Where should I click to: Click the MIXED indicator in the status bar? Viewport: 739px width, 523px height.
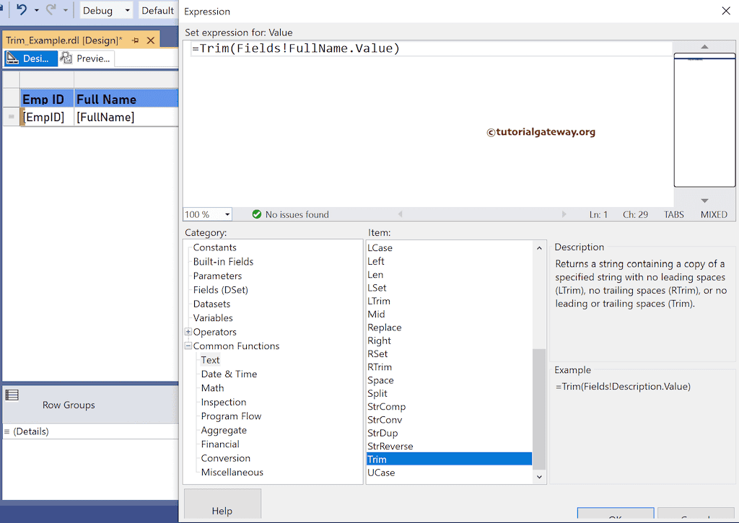pyautogui.click(x=713, y=214)
